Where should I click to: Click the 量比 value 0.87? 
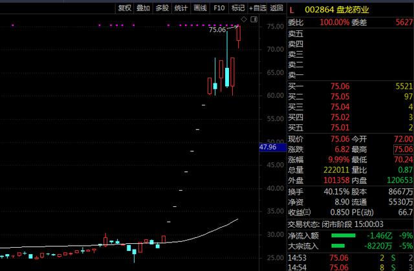pyautogui.click(x=406, y=170)
